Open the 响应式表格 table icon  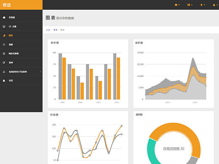[x=4, y=53]
